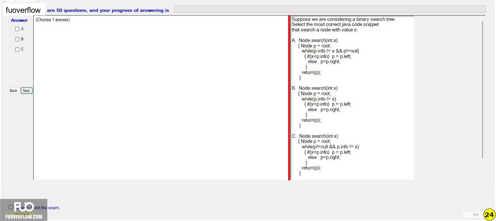Click the '(Choose 1 answer)' text

click(53, 20)
